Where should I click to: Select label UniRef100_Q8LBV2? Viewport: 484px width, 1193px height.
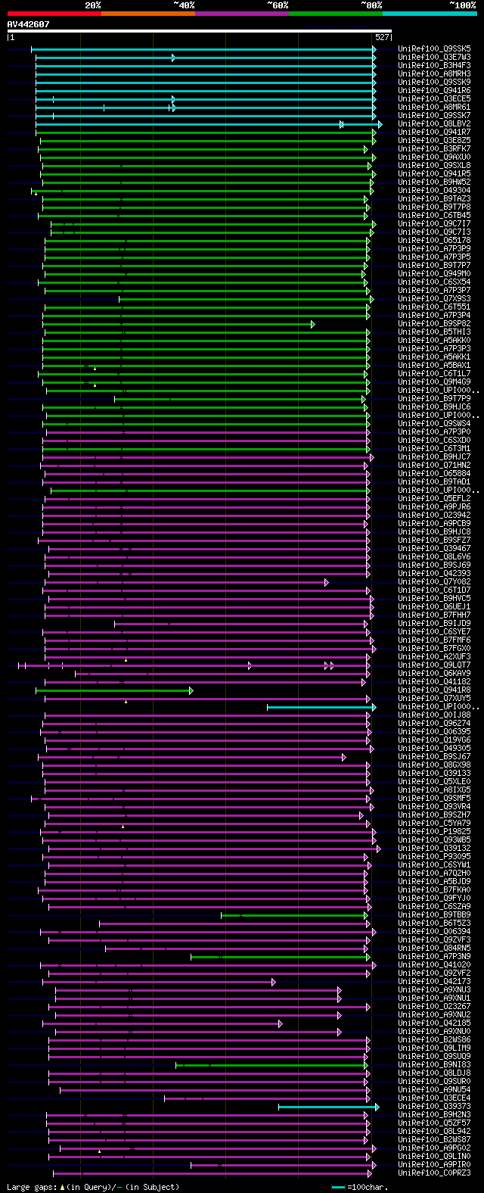click(435, 123)
